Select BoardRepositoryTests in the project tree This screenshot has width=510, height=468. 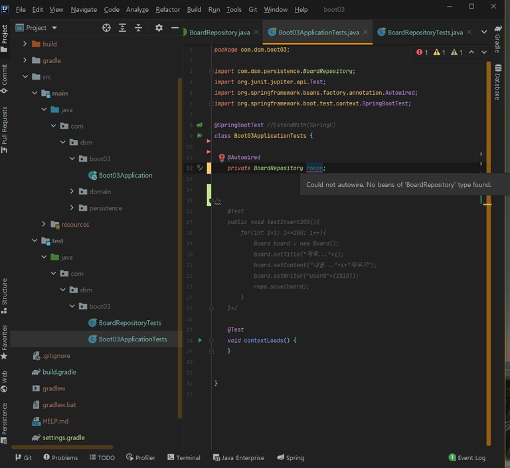(129, 323)
